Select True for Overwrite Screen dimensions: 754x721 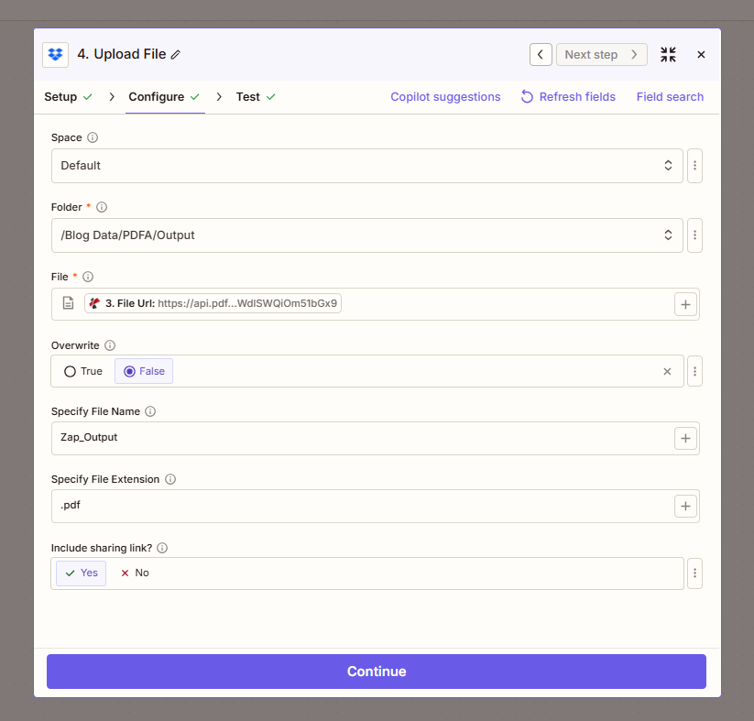pyautogui.click(x=82, y=371)
